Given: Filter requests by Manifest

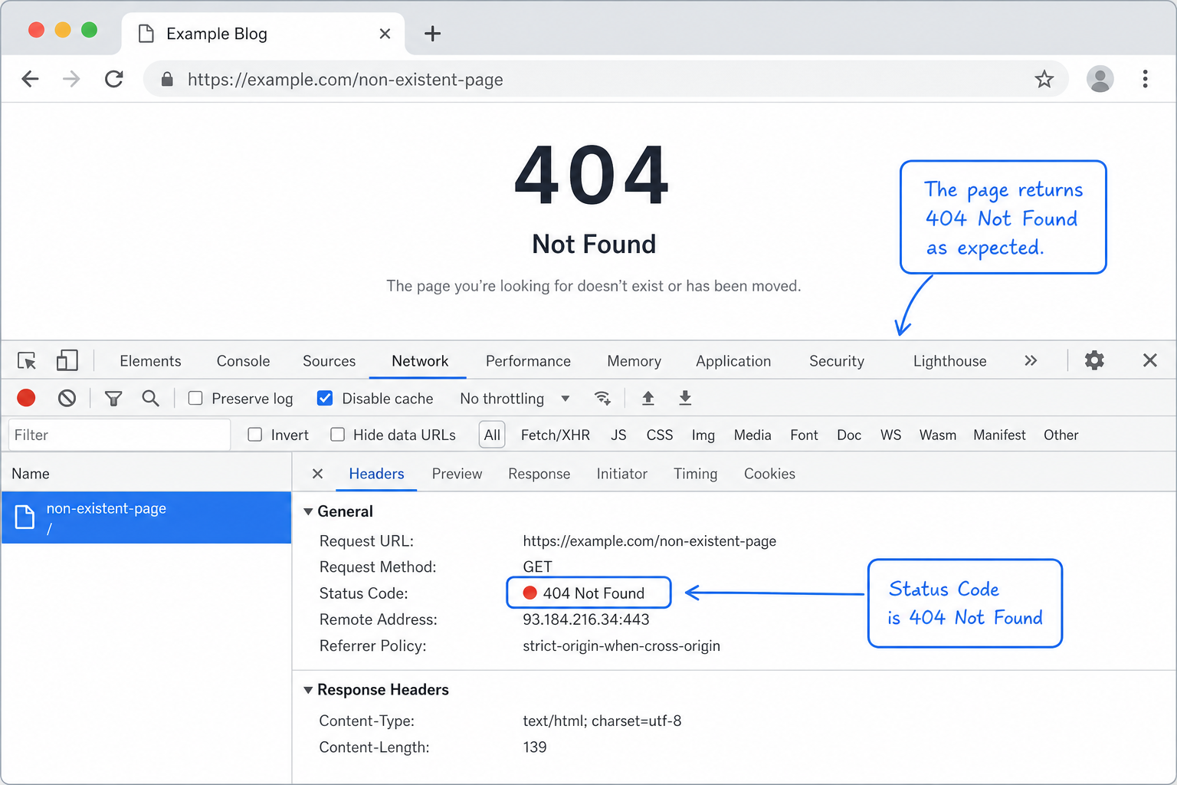Looking at the screenshot, I should coord(999,435).
